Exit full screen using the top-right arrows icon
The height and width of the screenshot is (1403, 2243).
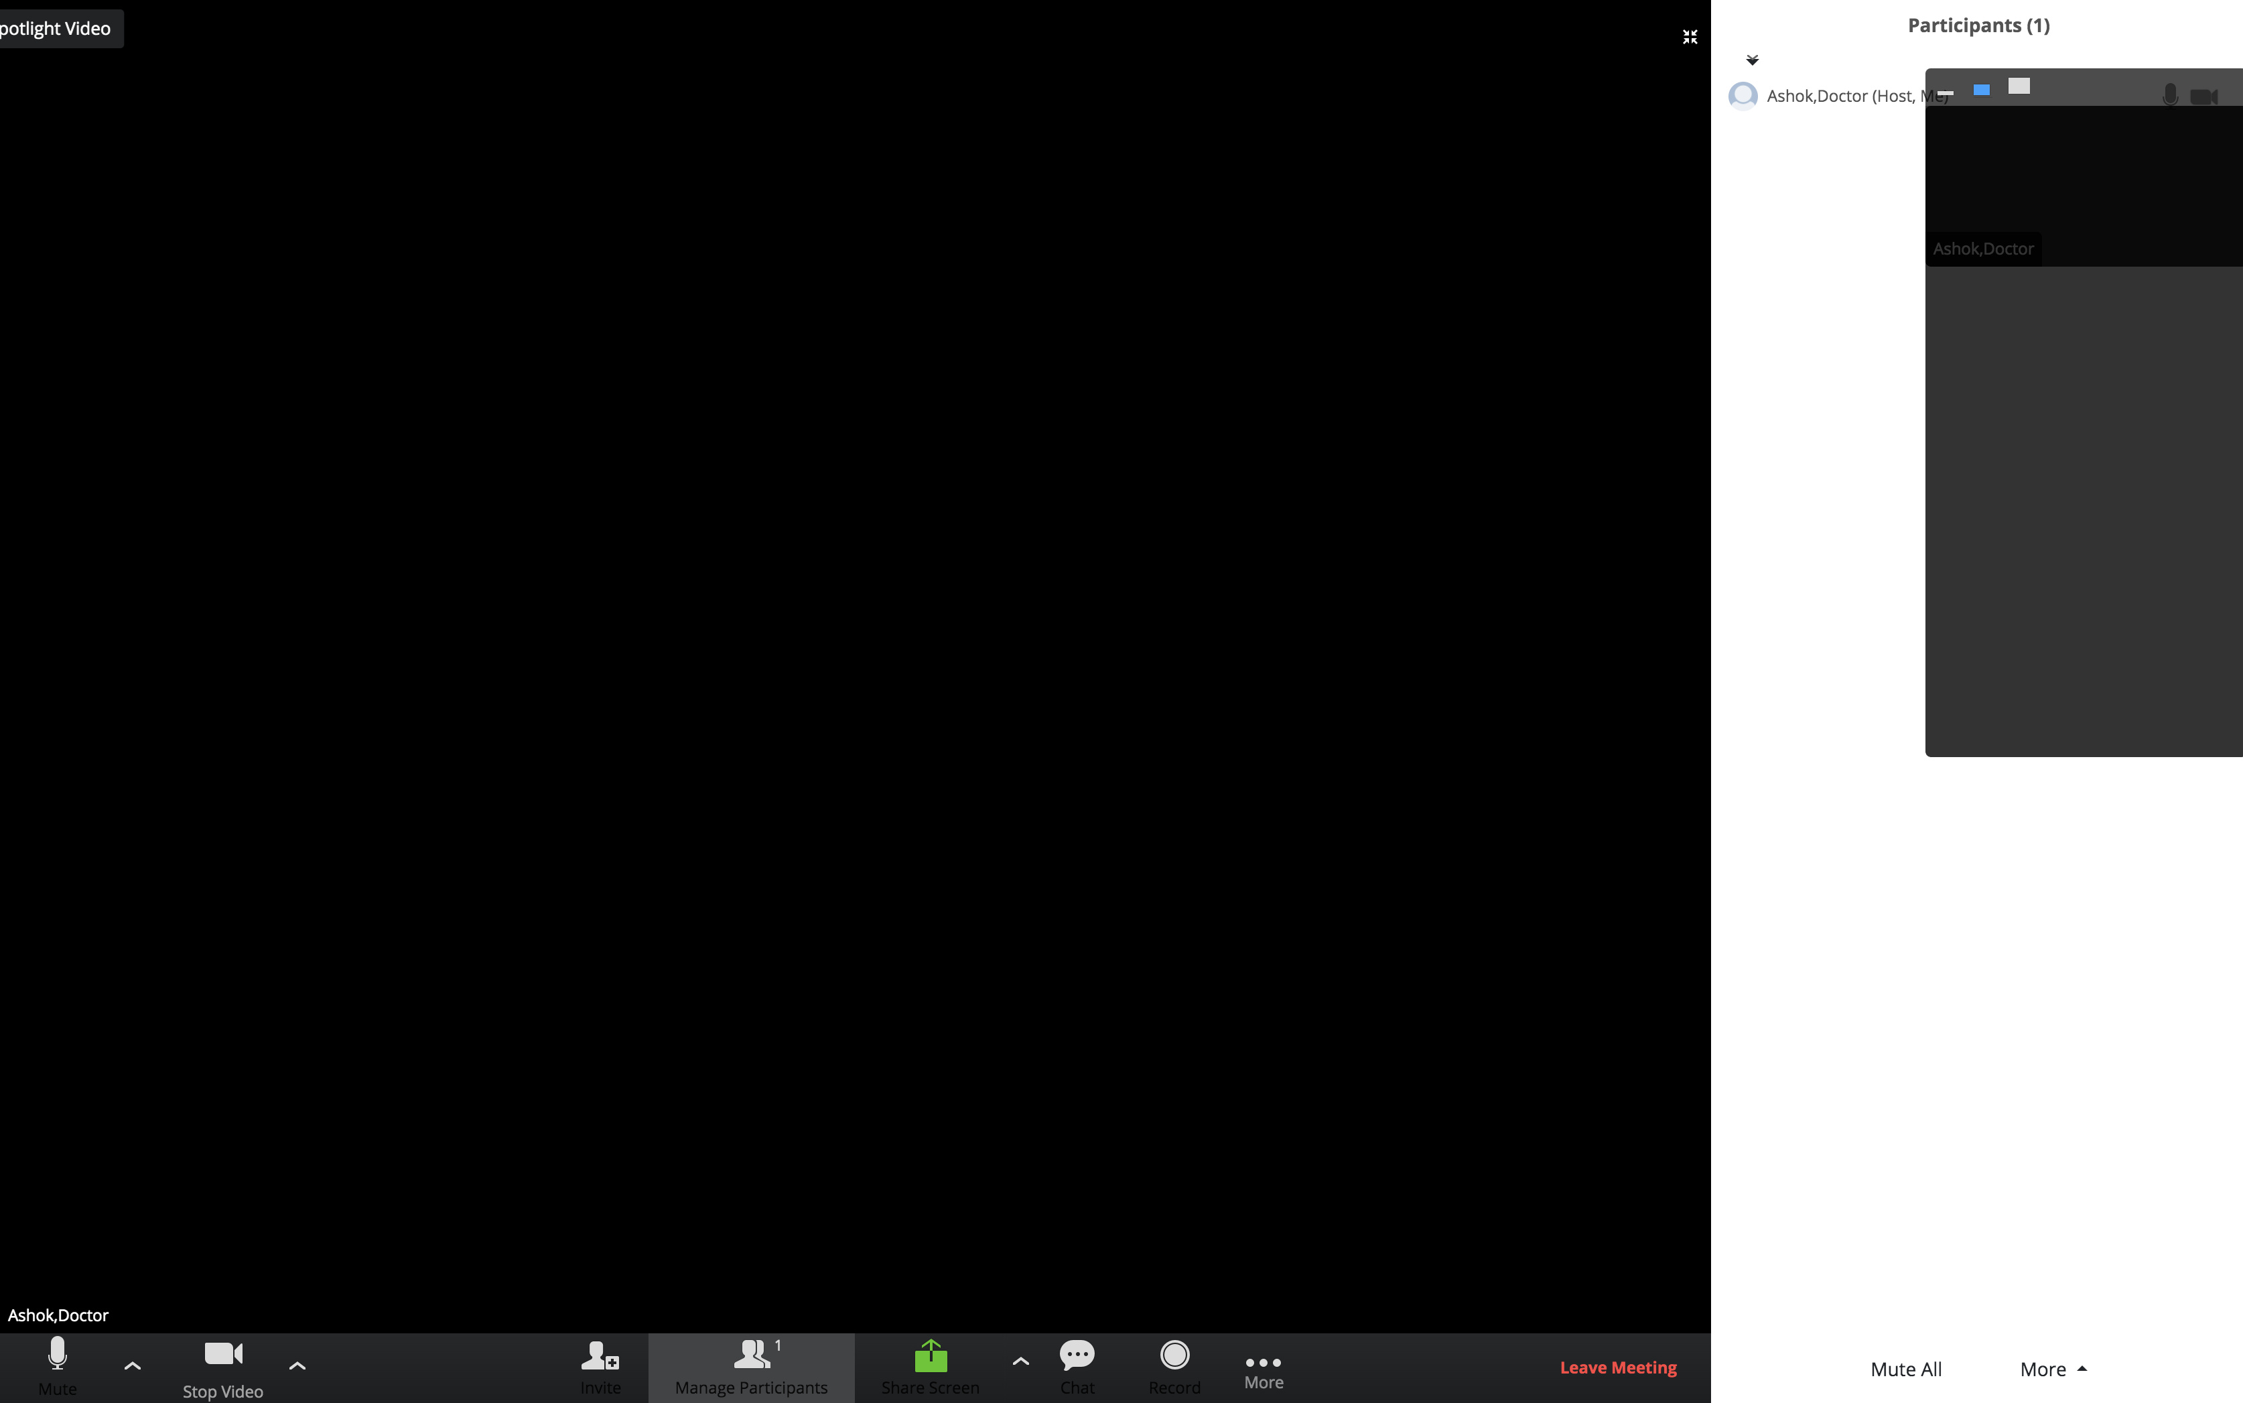pyautogui.click(x=1690, y=37)
